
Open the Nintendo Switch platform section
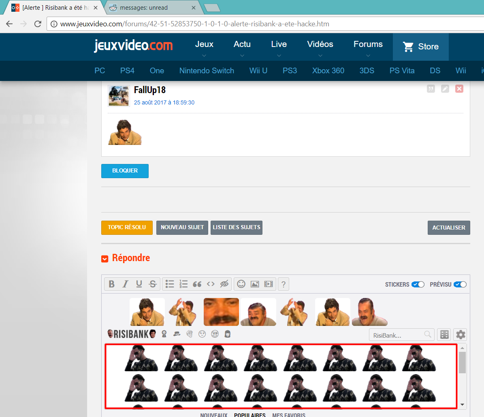[x=207, y=71]
